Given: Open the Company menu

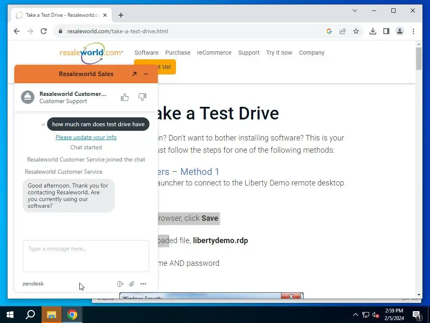Looking at the screenshot, I should (312, 53).
